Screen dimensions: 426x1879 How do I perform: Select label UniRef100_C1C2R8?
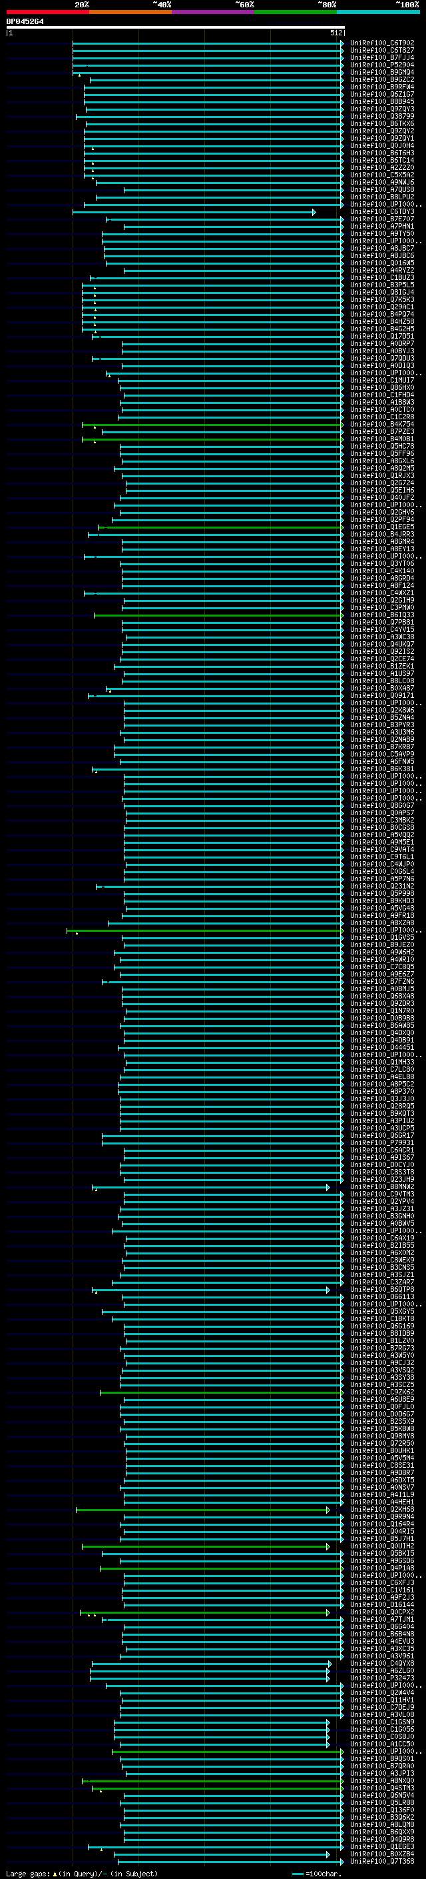381,417
